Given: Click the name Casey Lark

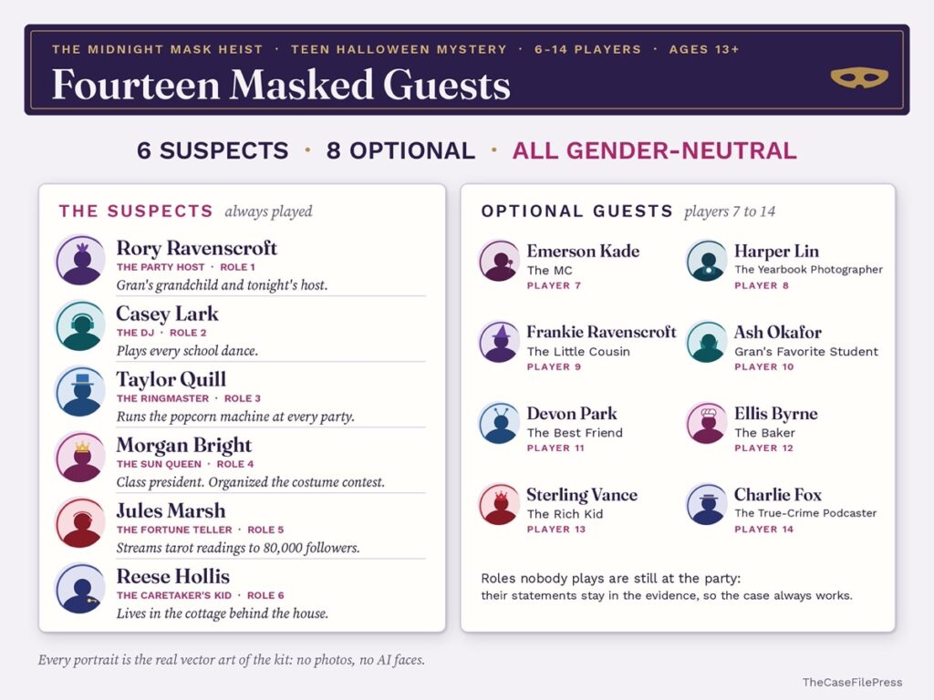Looking at the screenshot, I should point(168,314).
